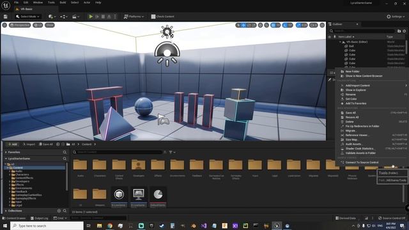Image resolution: width=409 pixels, height=230 pixels.
Task: Click the Unreal Engine logo icon
Action: pyautogui.click(x=6, y=5)
